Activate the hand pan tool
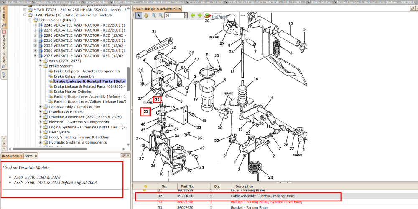Viewport: 418px width, 209px height. (x=146, y=15)
